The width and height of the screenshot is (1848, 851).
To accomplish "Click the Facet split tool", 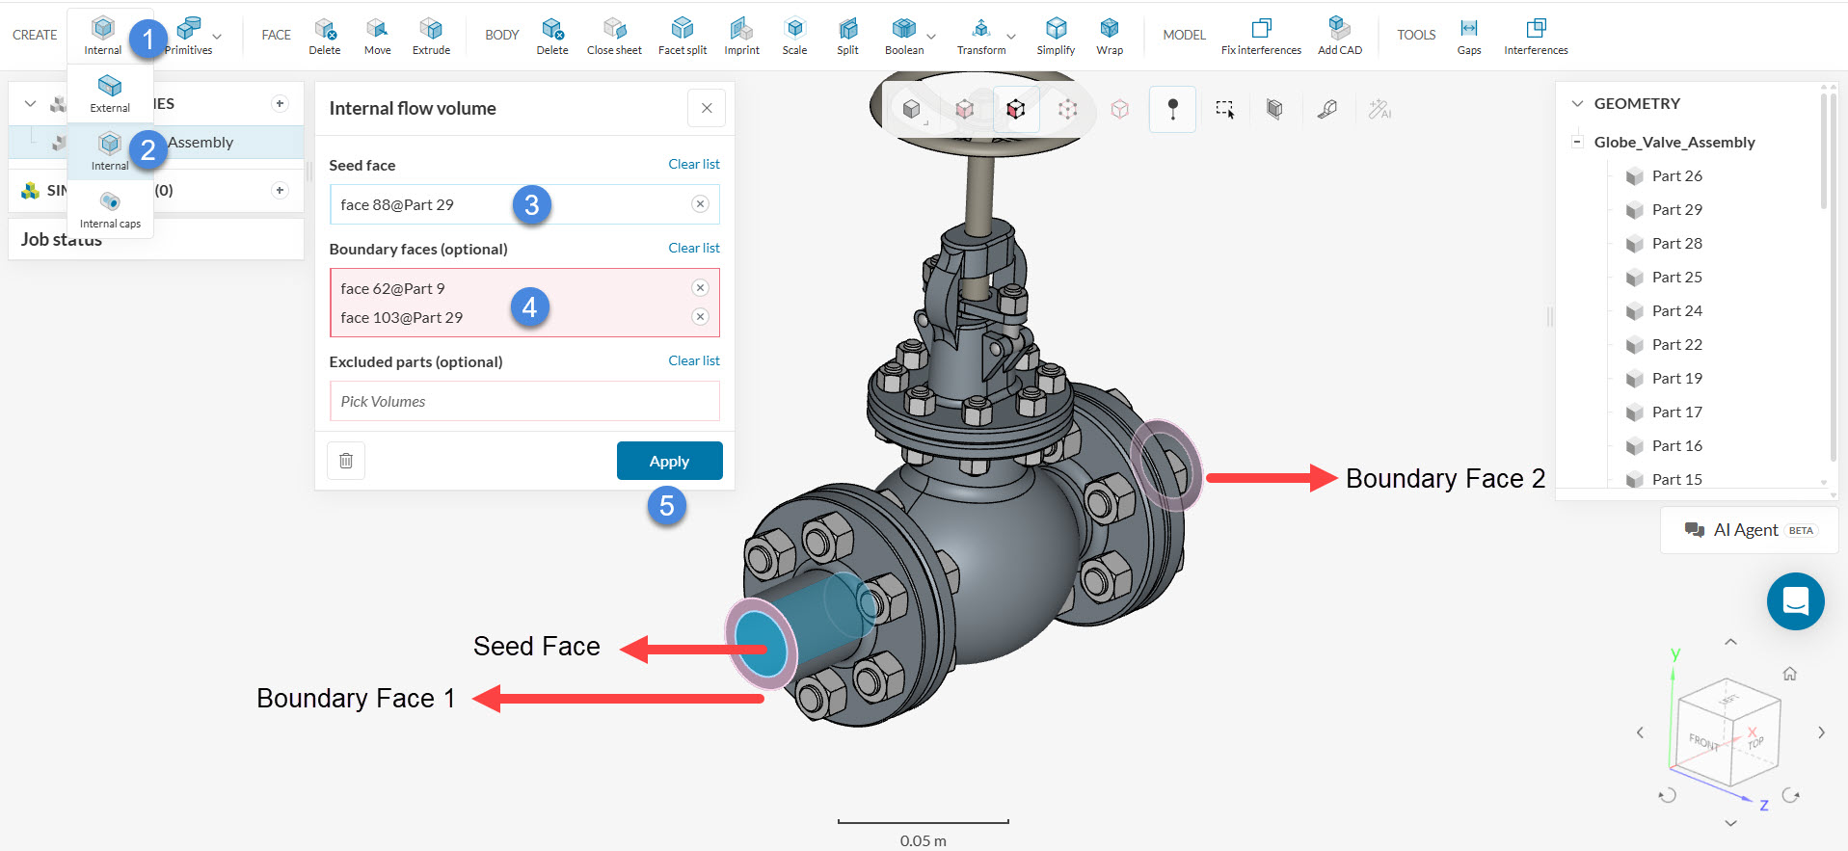I will [x=683, y=29].
